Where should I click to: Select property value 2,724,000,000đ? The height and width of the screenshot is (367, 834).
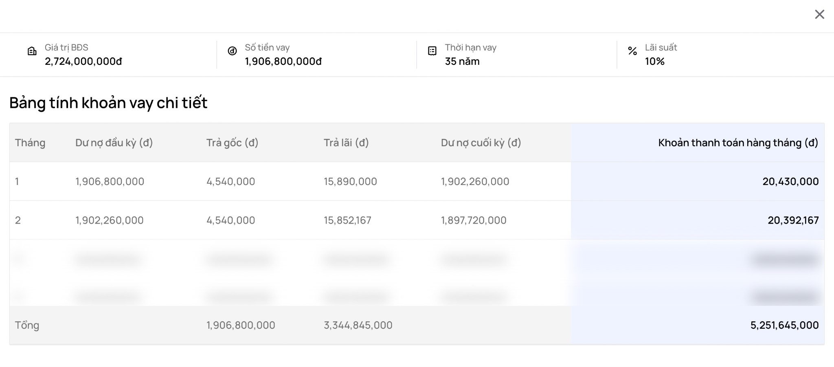[x=83, y=62]
